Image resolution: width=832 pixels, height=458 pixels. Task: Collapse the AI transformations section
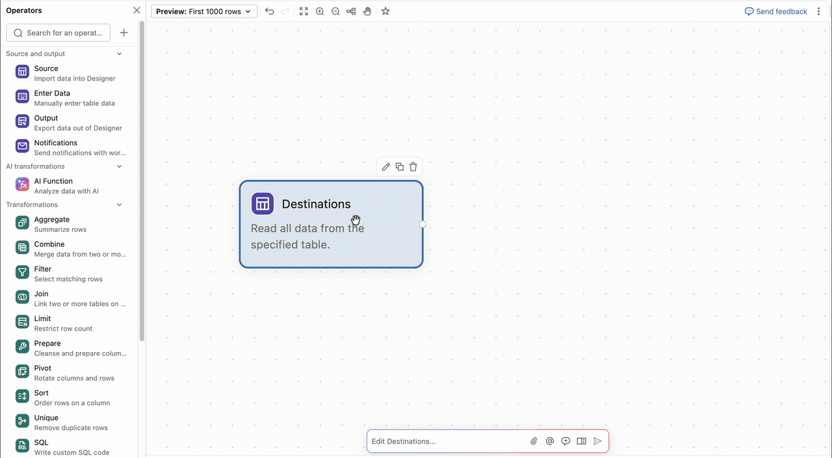click(x=120, y=166)
